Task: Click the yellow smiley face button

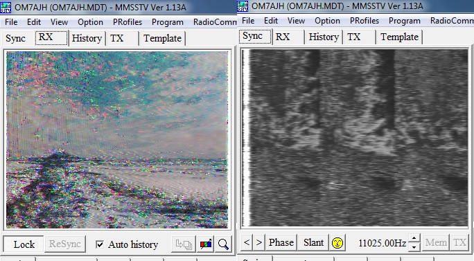Action: point(337,242)
